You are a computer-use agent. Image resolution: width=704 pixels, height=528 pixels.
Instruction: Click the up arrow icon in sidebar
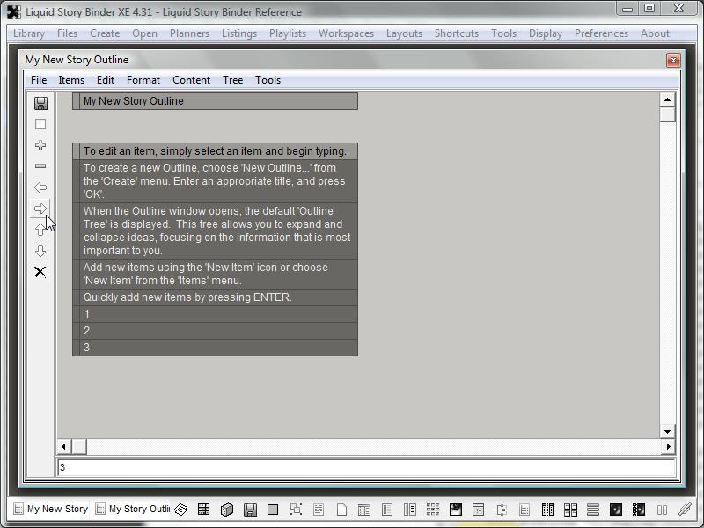pyautogui.click(x=40, y=230)
